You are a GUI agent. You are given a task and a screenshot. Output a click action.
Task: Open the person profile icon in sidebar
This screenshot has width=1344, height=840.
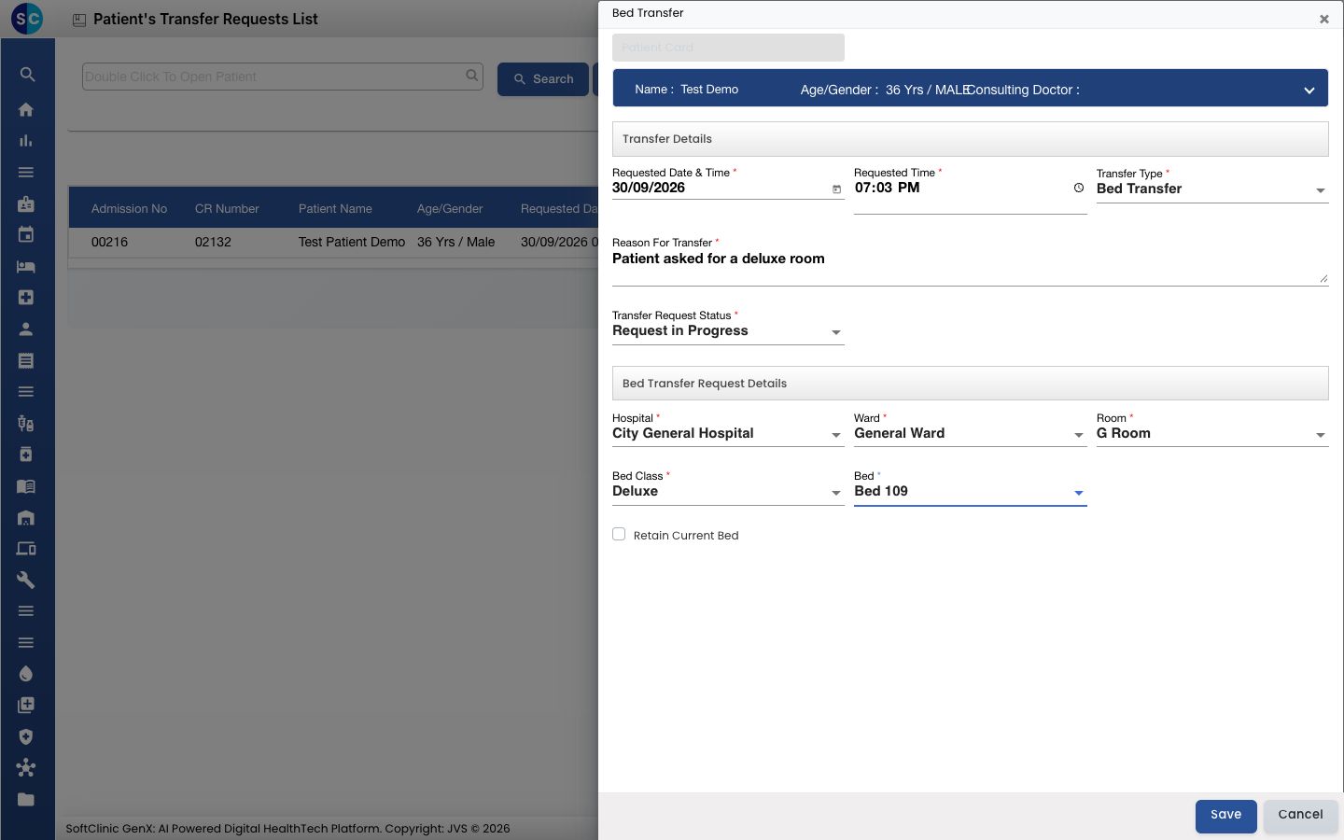[26, 329]
